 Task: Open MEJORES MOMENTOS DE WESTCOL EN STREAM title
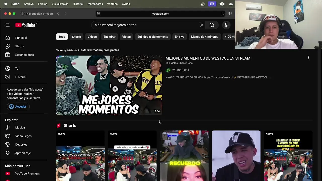click(208, 58)
